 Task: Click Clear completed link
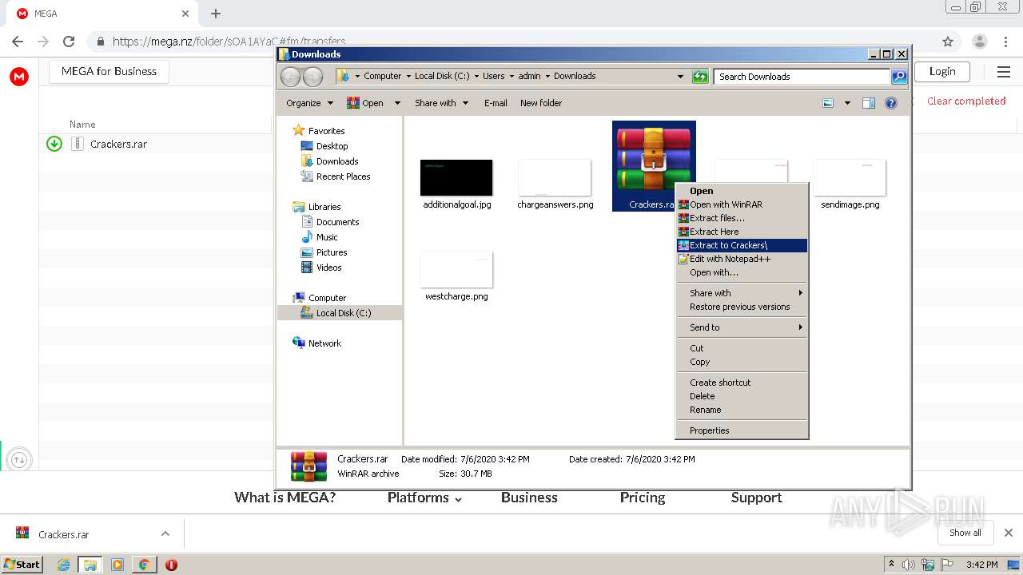point(966,101)
